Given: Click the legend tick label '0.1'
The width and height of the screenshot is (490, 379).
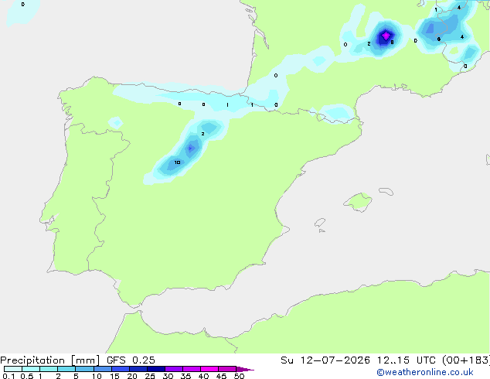Looking at the screenshot, I should [x=9, y=376].
